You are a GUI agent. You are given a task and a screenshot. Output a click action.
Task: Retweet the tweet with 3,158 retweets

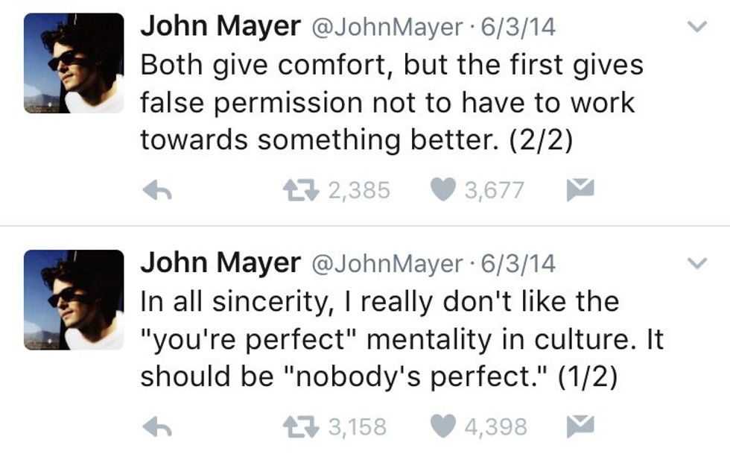pyautogui.click(x=299, y=426)
